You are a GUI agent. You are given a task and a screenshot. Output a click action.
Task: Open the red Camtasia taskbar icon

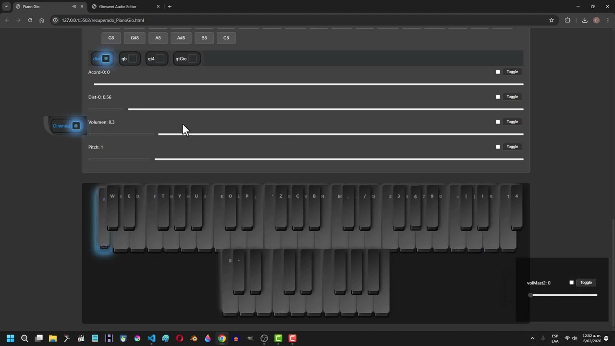[x=292, y=338]
